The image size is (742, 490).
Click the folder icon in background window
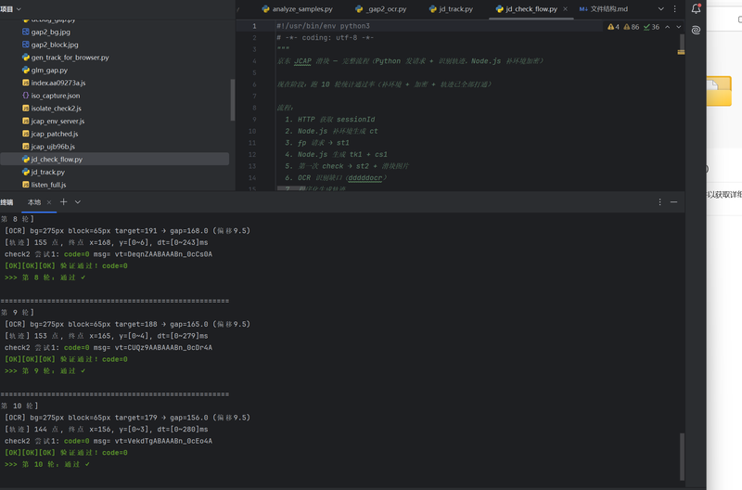coord(720,91)
